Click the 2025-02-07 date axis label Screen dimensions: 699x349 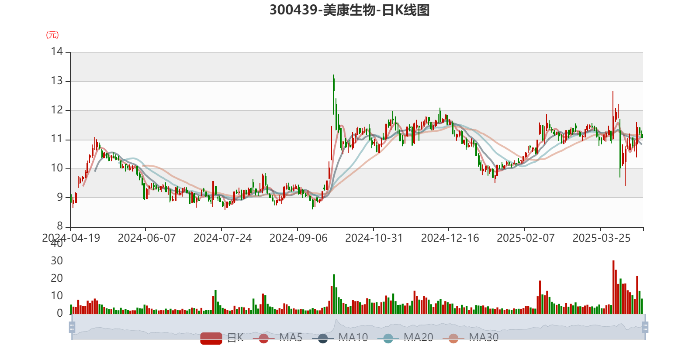(x=526, y=238)
